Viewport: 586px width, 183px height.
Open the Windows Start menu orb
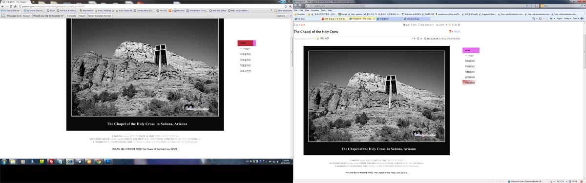tap(4, 161)
